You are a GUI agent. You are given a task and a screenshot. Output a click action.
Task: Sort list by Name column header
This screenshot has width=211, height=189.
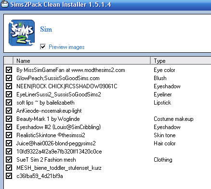point(82,61)
